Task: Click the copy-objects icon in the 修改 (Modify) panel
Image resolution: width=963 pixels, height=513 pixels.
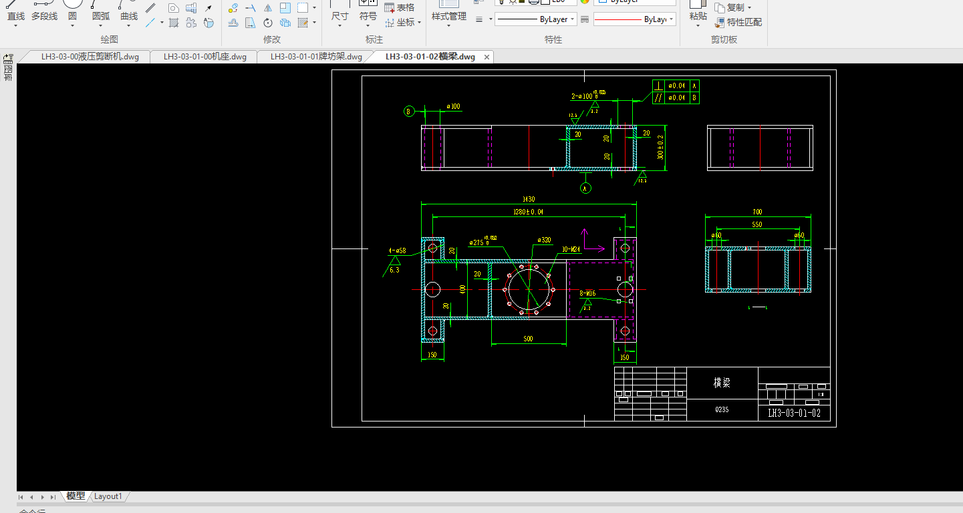Action: pyautogui.click(x=285, y=23)
